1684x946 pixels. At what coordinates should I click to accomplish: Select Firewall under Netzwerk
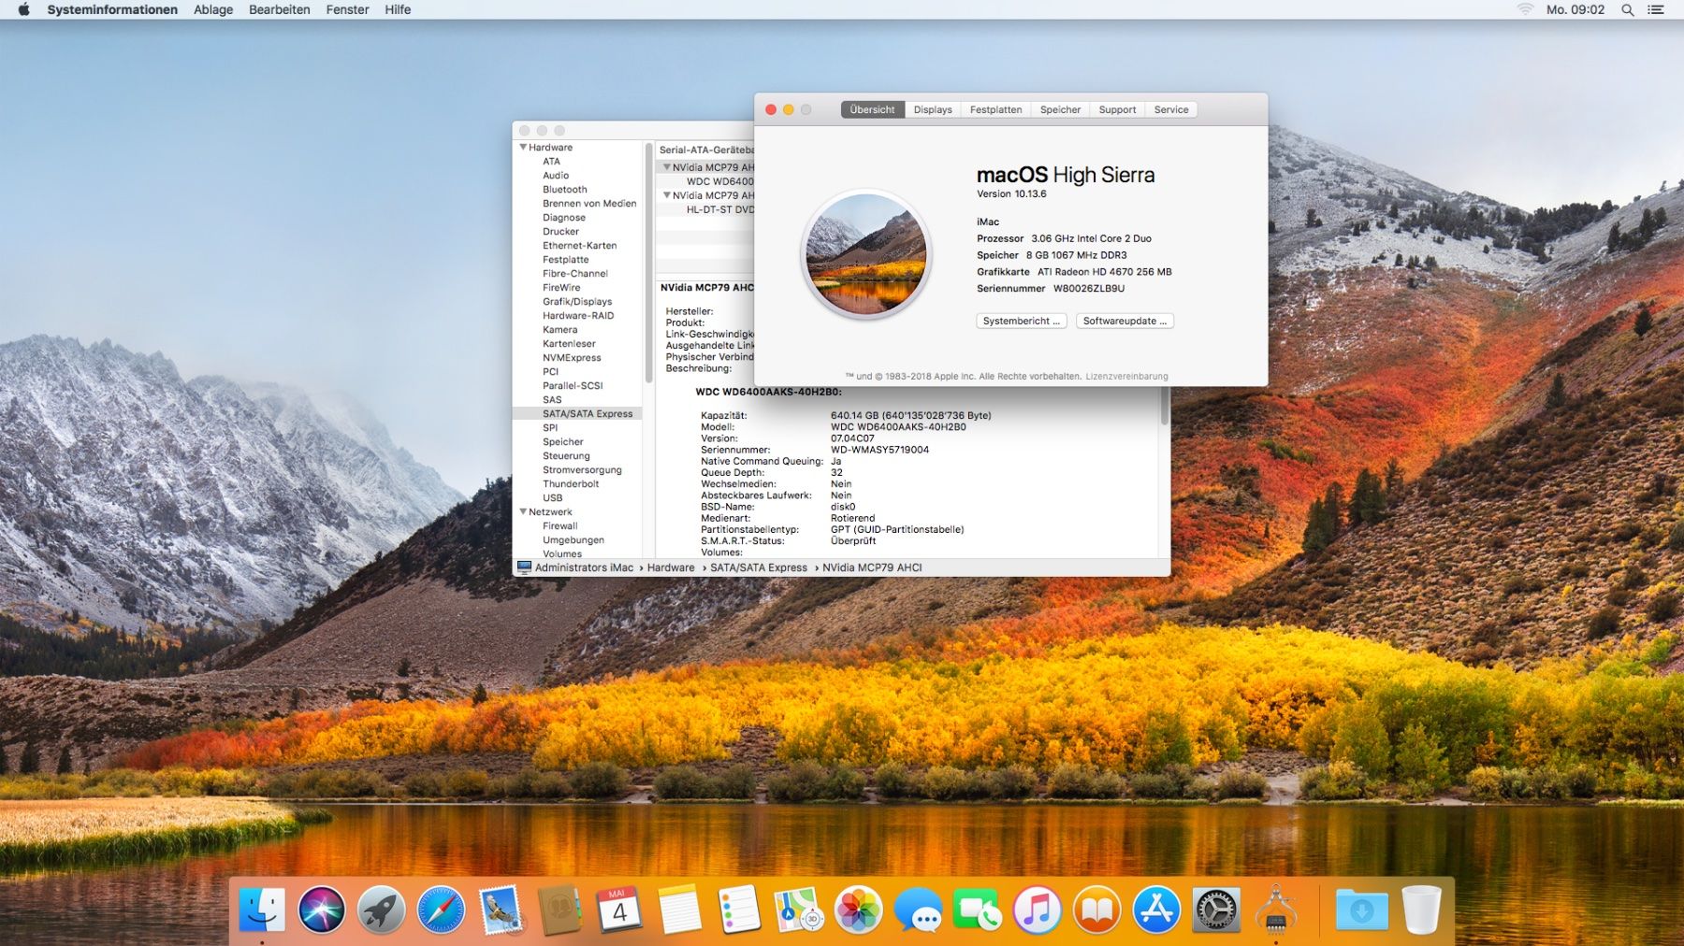560,525
